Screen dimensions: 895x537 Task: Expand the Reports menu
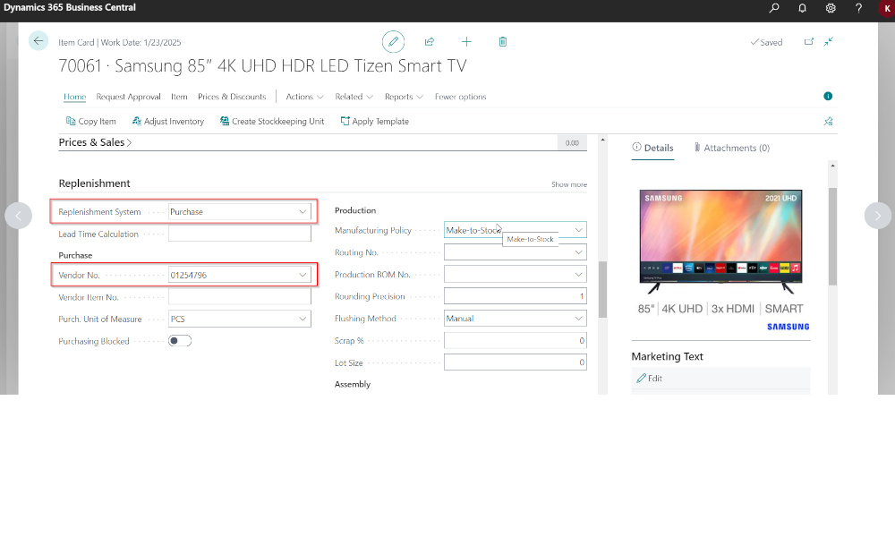(404, 97)
